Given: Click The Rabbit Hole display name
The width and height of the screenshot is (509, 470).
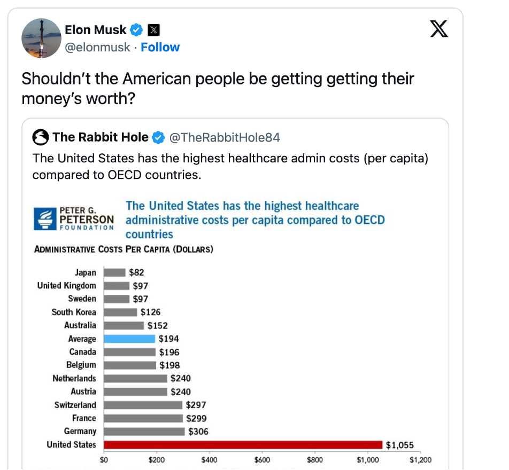Looking at the screenshot, I should pyautogui.click(x=101, y=138).
